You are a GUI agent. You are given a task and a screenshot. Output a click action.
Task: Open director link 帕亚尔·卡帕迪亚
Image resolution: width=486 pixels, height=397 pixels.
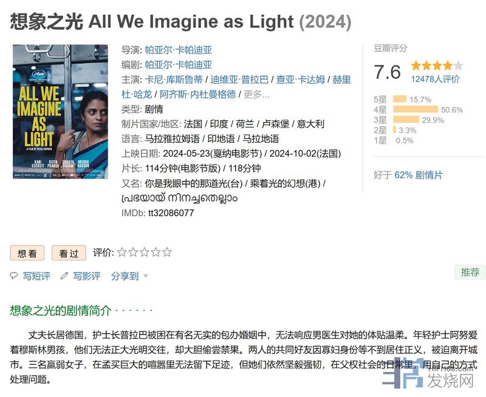[x=179, y=50]
